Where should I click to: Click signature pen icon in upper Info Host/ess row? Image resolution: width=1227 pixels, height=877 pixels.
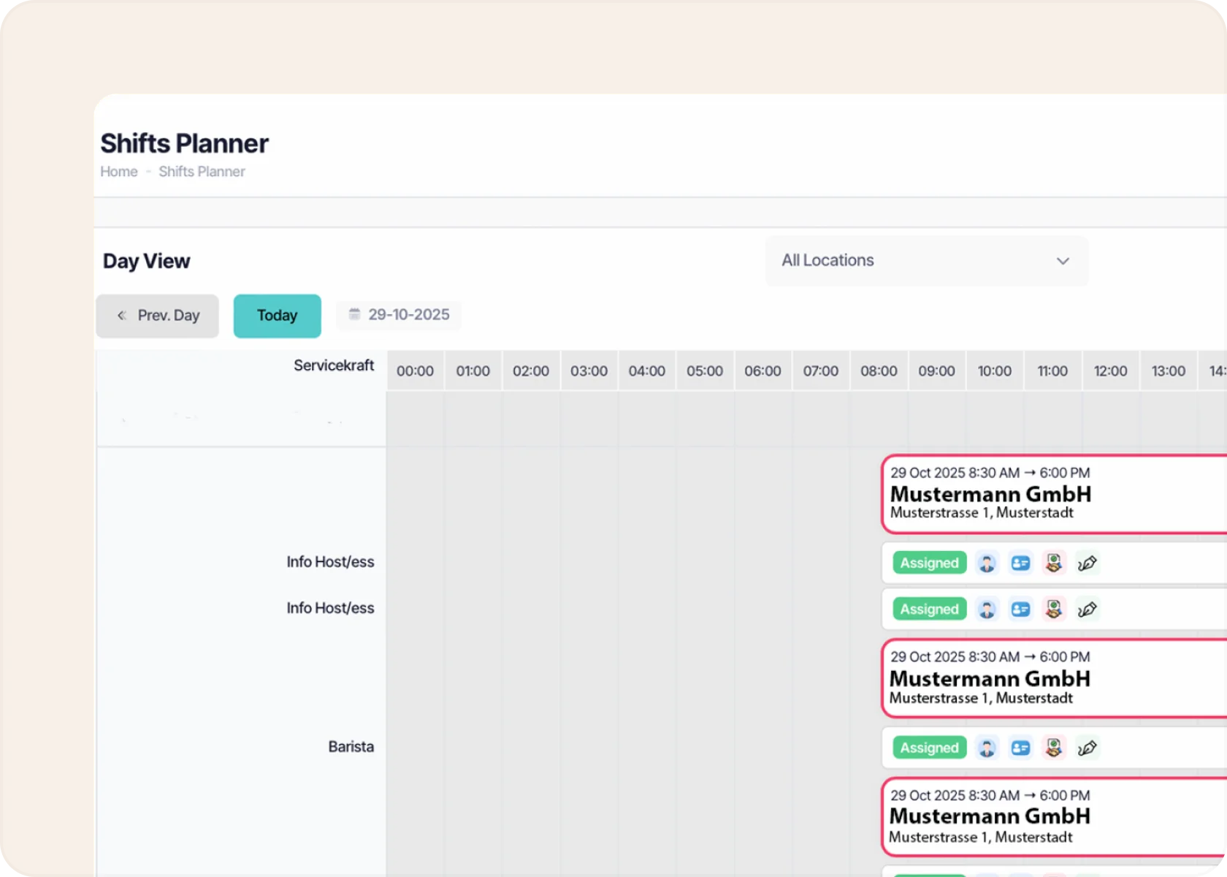[1088, 563]
